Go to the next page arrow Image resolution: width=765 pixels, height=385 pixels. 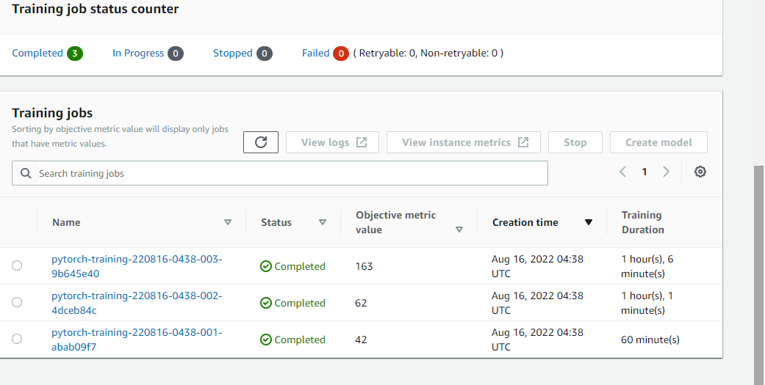click(x=666, y=172)
